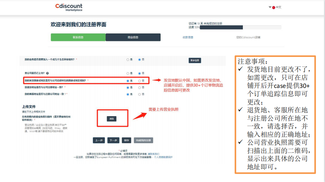Choose 否 for shipping country same as headquarters

(140, 81)
